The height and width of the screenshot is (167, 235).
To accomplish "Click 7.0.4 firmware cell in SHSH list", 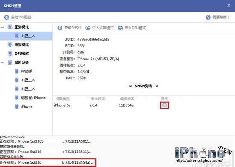I will [93, 105].
